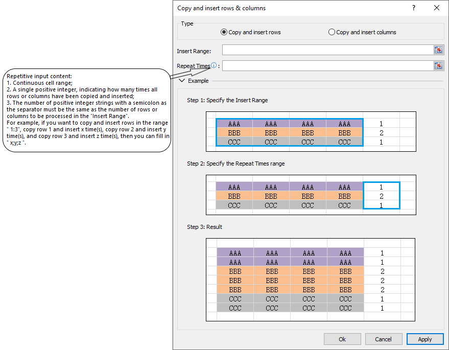Click the Repeat Times column in Step 2 preview

pos(382,196)
